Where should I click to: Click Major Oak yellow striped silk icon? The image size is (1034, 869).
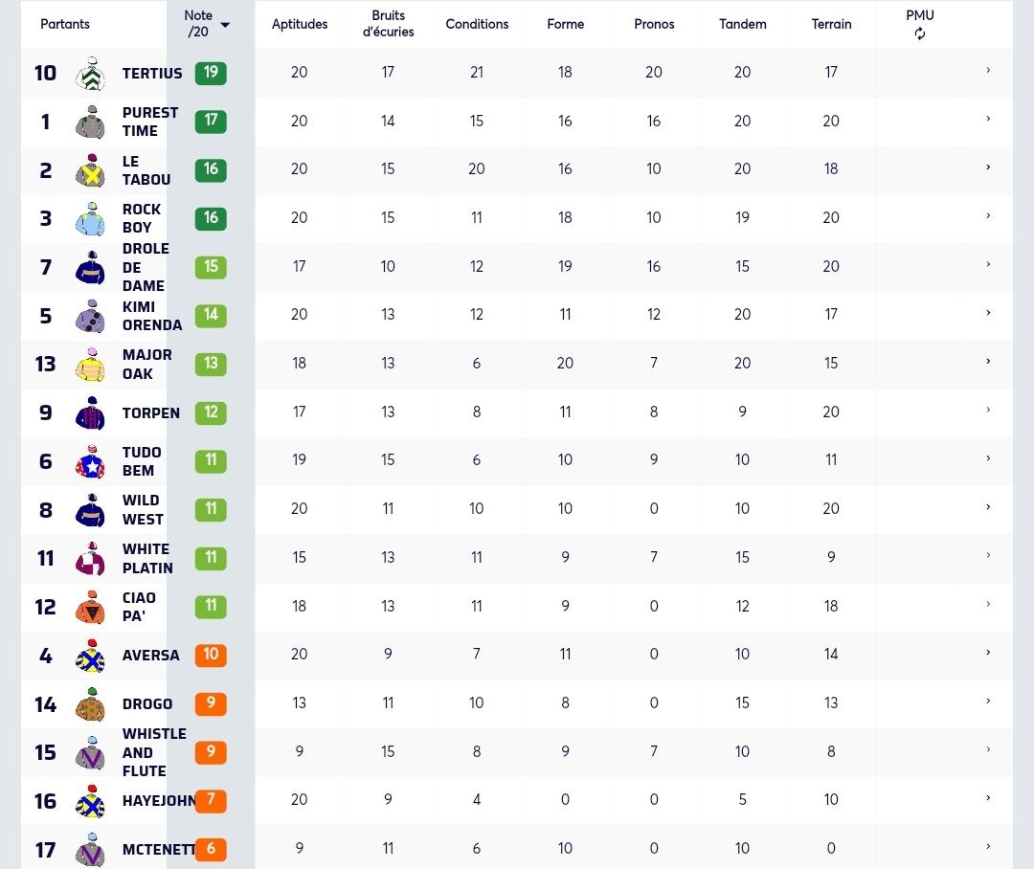[91, 365]
